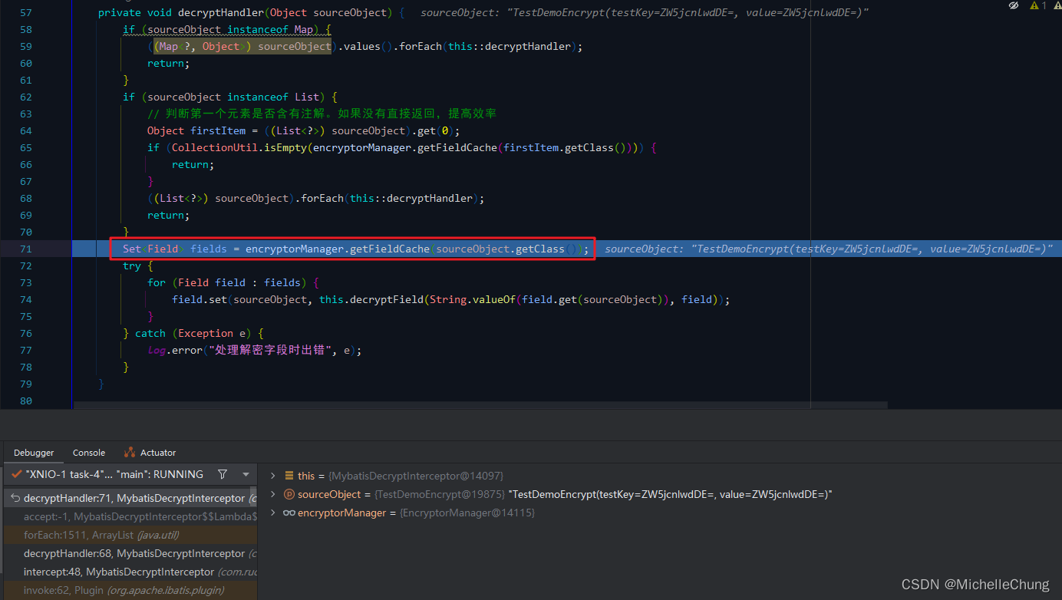Select the accept:-1 Lambda stack frame
Viewport: 1062px width, 600px height.
click(x=129, y=516)
